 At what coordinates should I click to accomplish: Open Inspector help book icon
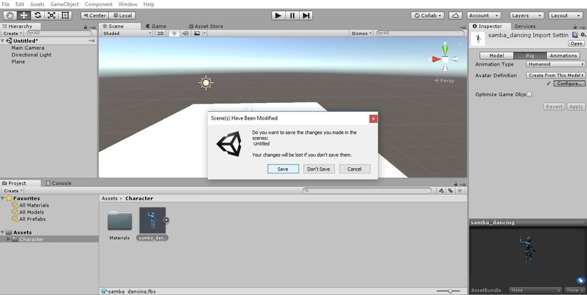(x=575, y=35)
